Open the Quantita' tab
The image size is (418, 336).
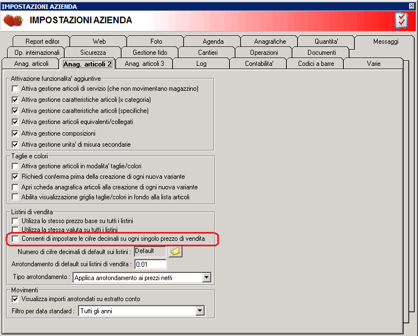coord(326,42)
